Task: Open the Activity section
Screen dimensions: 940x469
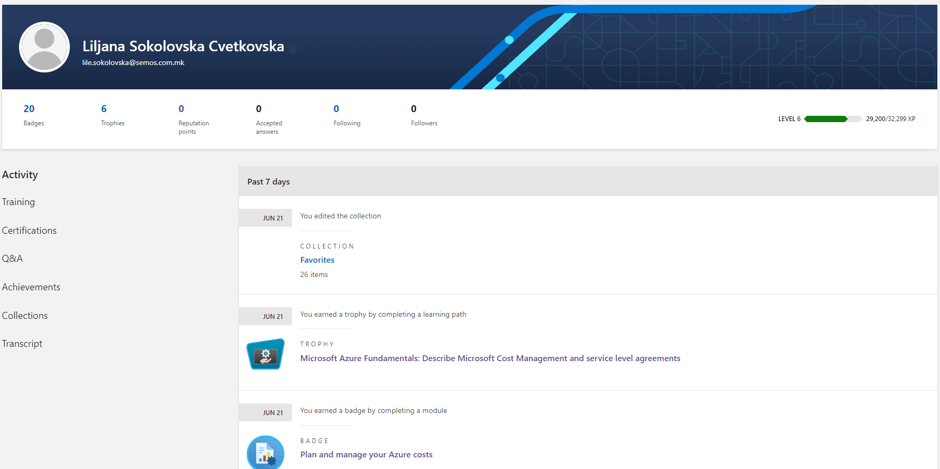Action: tap(20, 174)
